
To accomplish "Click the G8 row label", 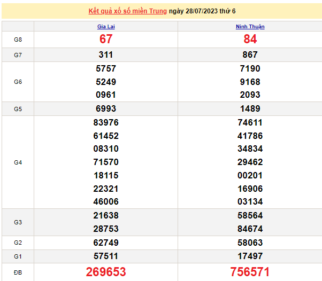I will coord(18,40).
